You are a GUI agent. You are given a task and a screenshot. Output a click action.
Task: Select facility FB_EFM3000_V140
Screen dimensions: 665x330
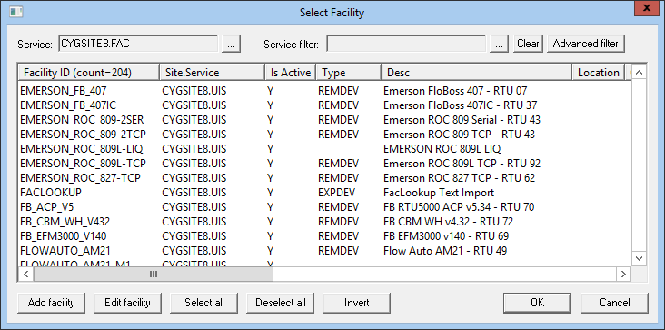pyautogui.click(x=64, y=235)
